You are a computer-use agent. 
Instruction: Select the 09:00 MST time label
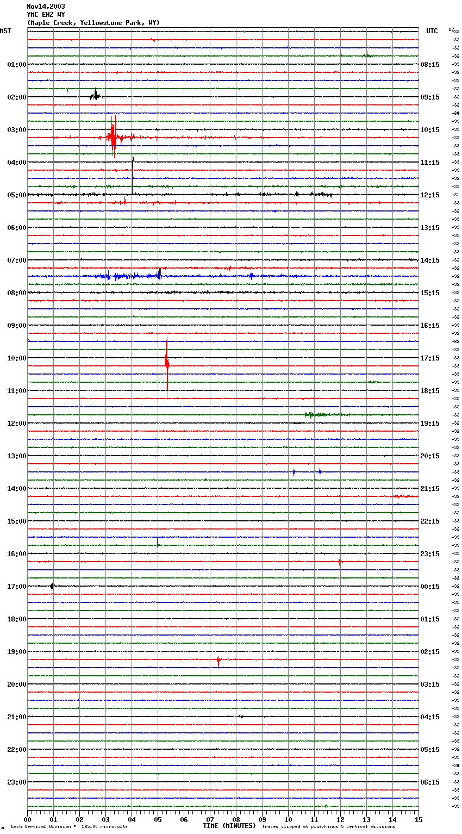pyautogui.click(x=16, y=326)
